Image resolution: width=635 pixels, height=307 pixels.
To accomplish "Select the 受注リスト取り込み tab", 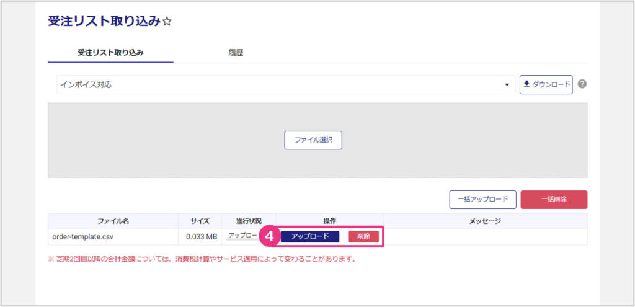I will 110,53.
